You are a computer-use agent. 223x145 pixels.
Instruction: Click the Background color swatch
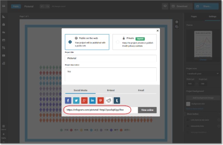188,104
